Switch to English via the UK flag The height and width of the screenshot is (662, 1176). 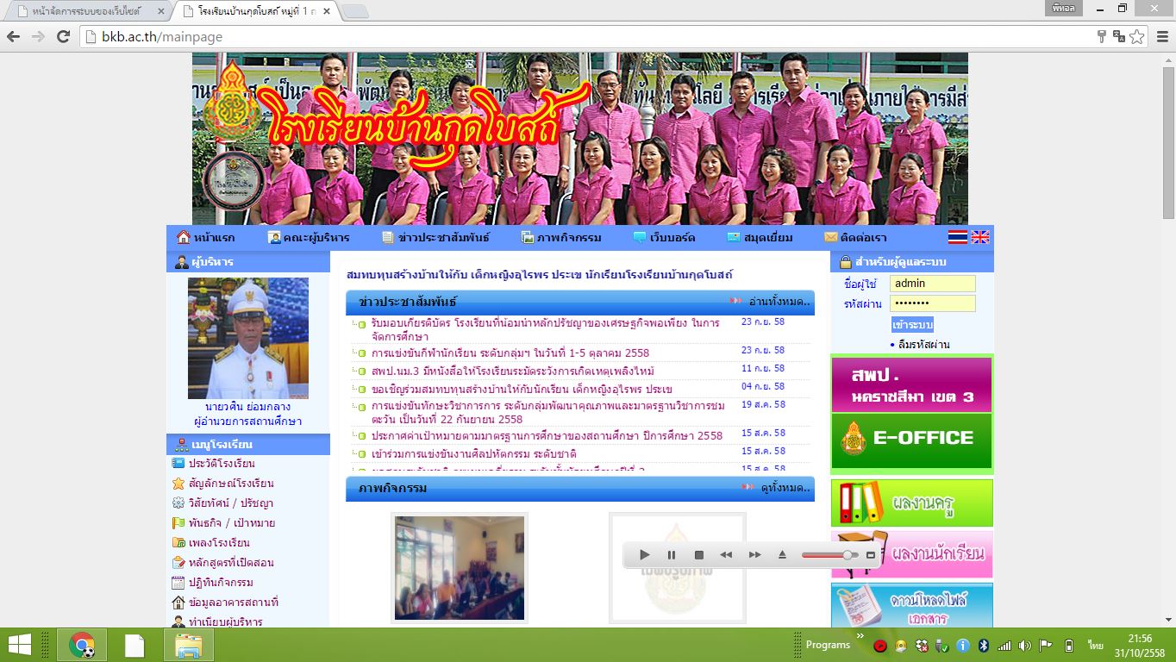[980, 237]
